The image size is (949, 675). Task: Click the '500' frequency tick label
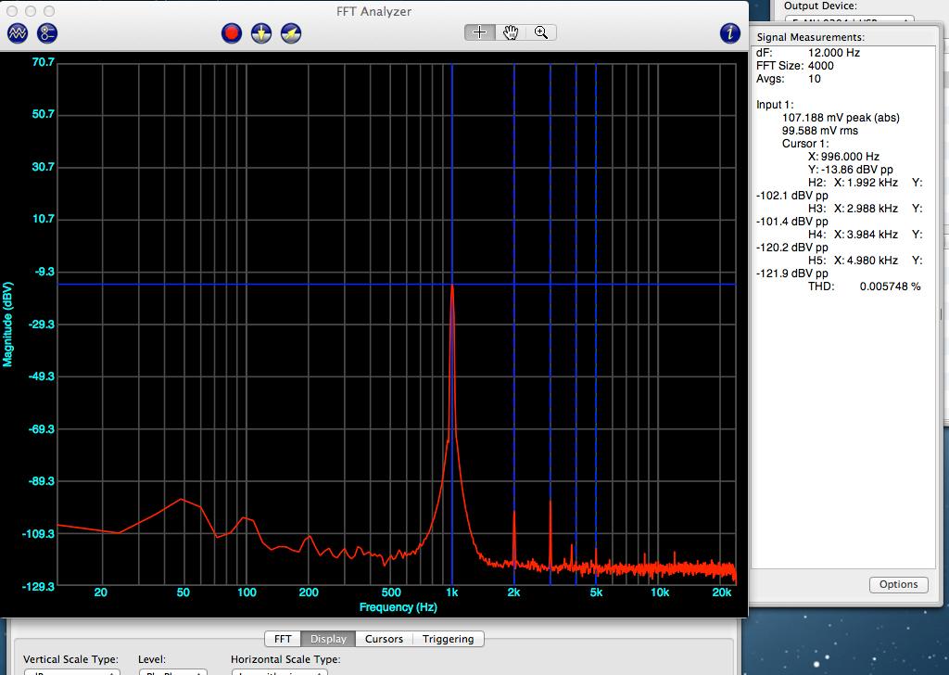point(391,592)
